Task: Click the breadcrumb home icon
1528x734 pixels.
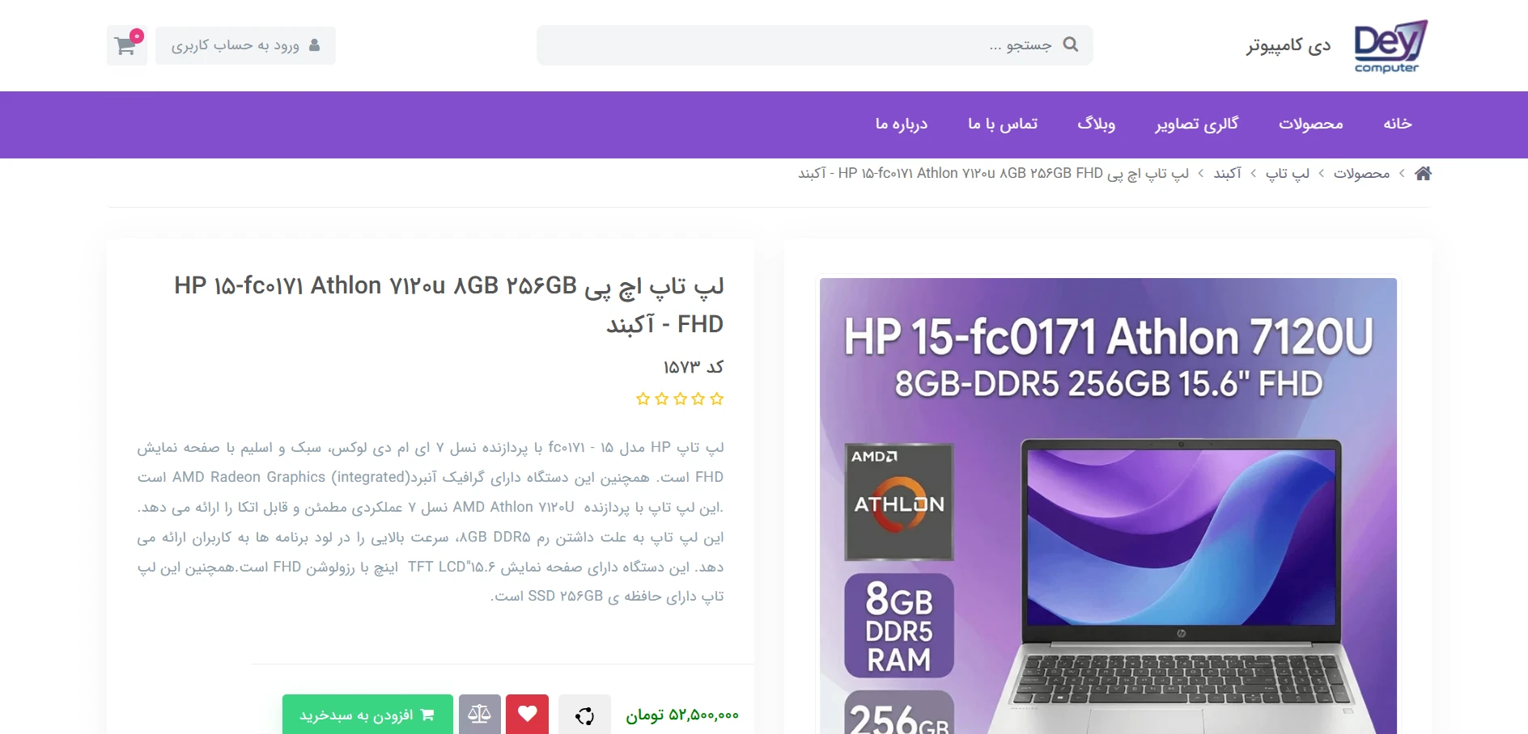Action: 1423,173
